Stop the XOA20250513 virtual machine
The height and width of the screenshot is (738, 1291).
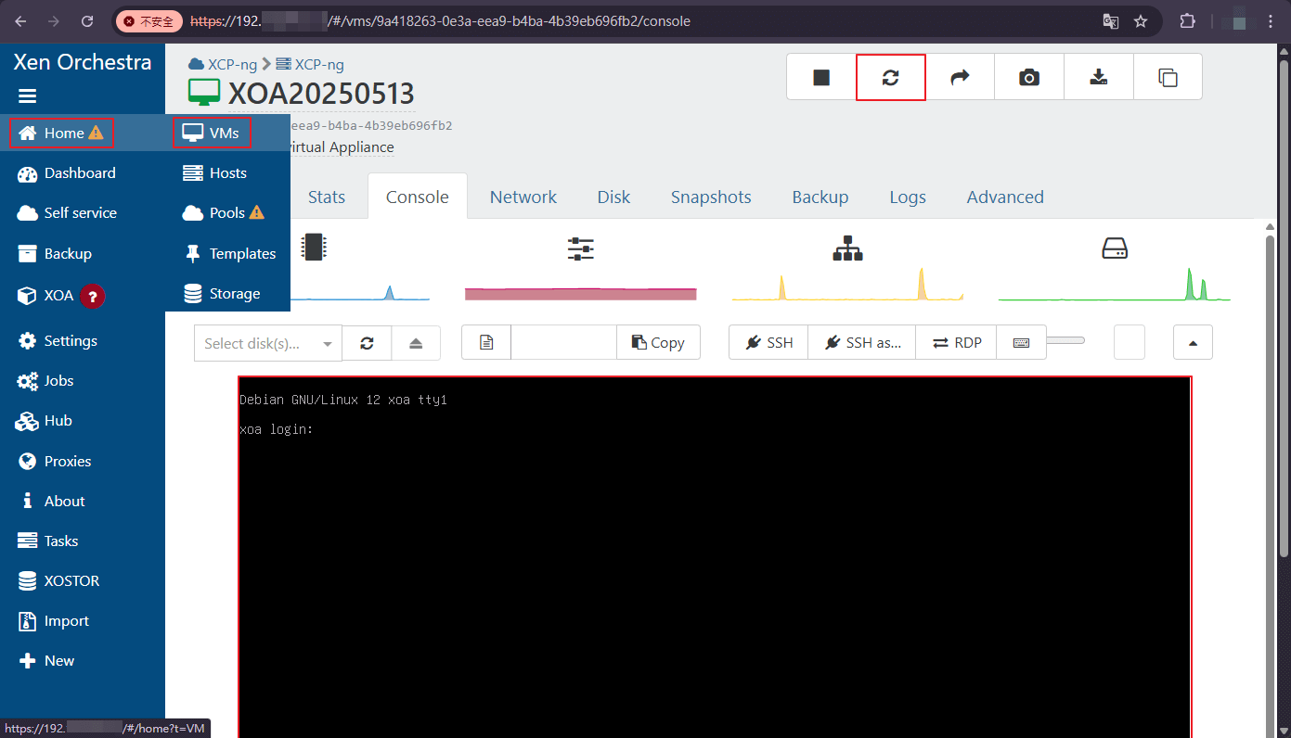(821, 77)
